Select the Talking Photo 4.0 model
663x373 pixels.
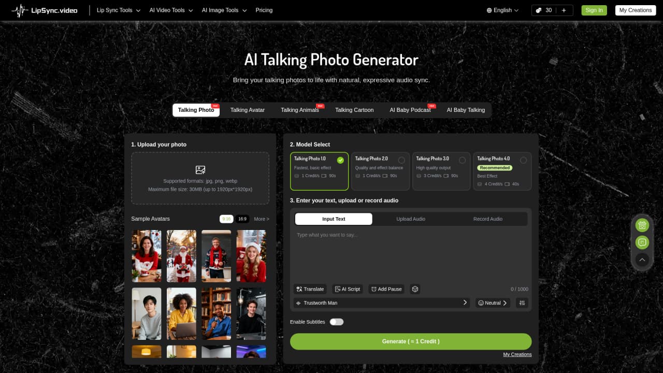pyautogui.click(x=502, y=171)
